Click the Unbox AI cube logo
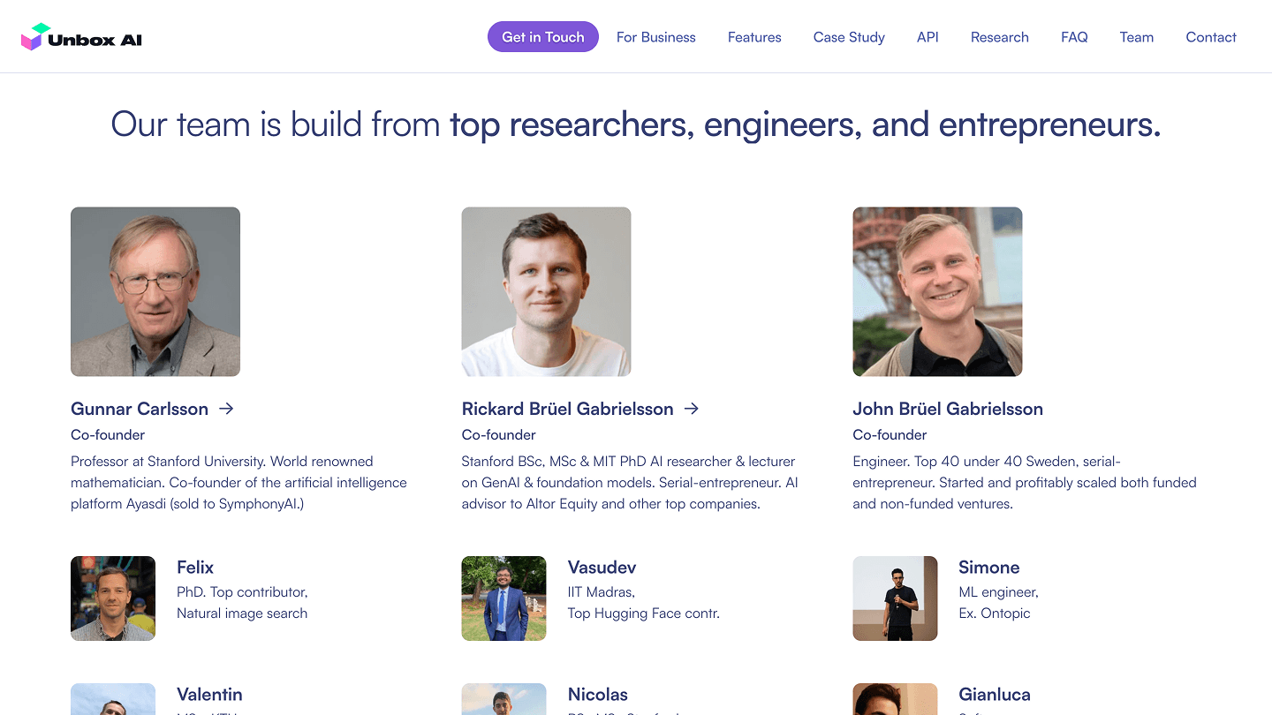Viewport: 1272px width, 715px height. [x=34, y=37]
